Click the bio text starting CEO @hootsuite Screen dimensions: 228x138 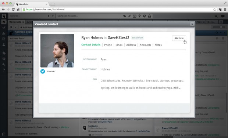point(142,84)
